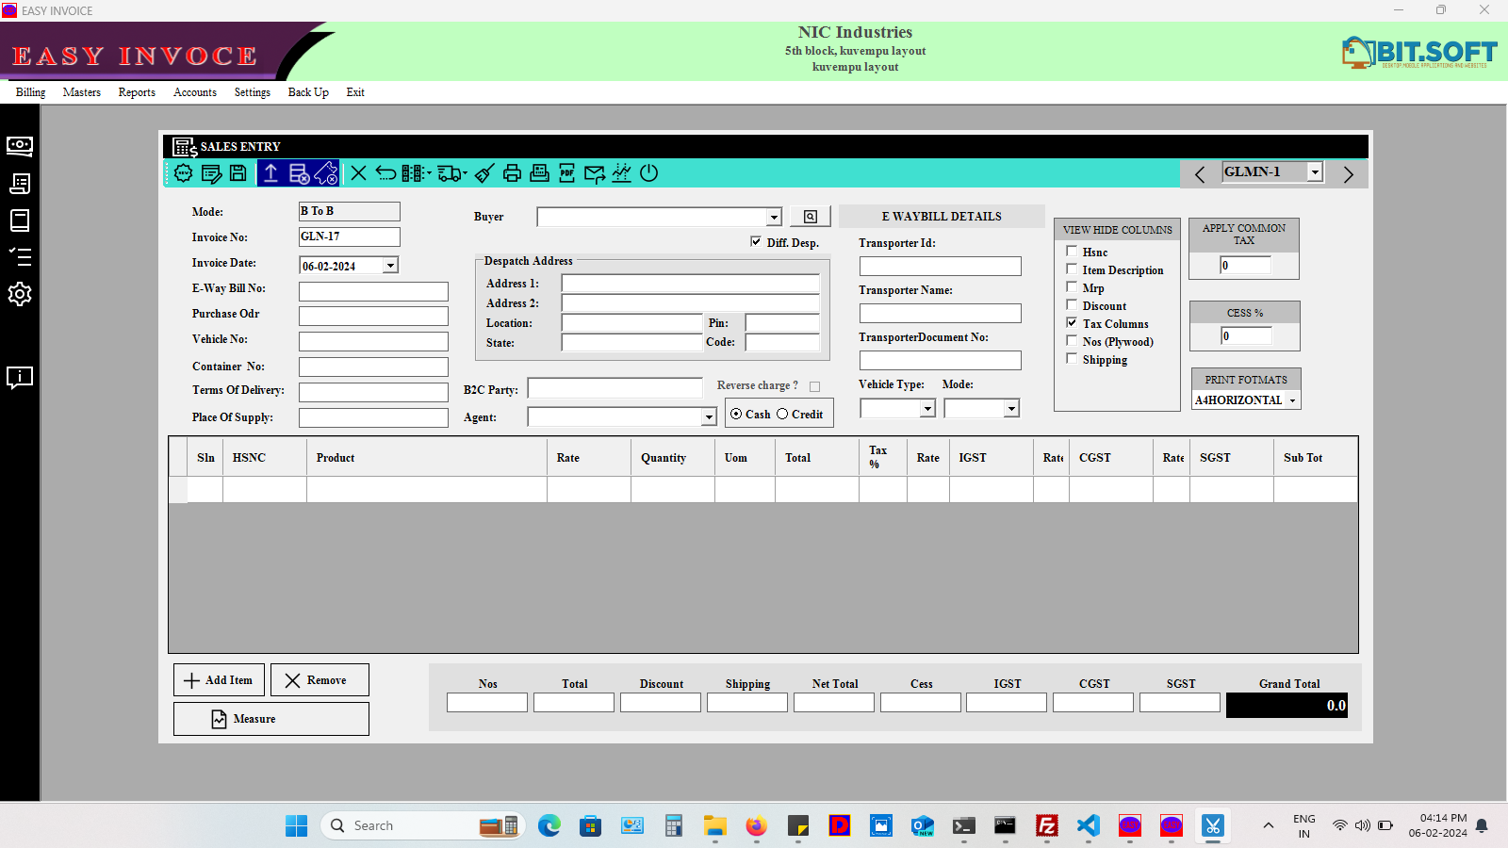Screen dimensions: 1508x848
Task: Click the power icon in toolbar
Action: 648,173
